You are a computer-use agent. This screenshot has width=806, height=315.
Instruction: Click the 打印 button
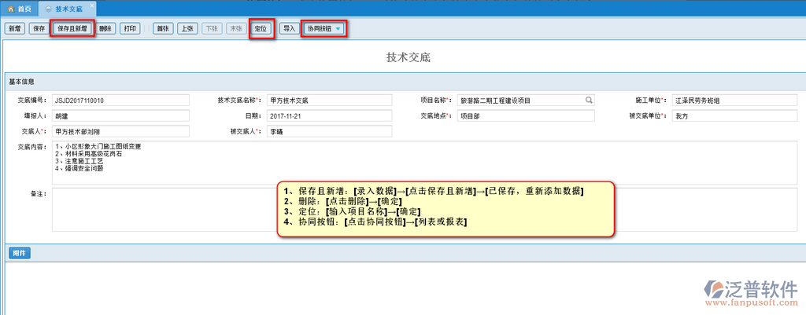tap(131, 29)
